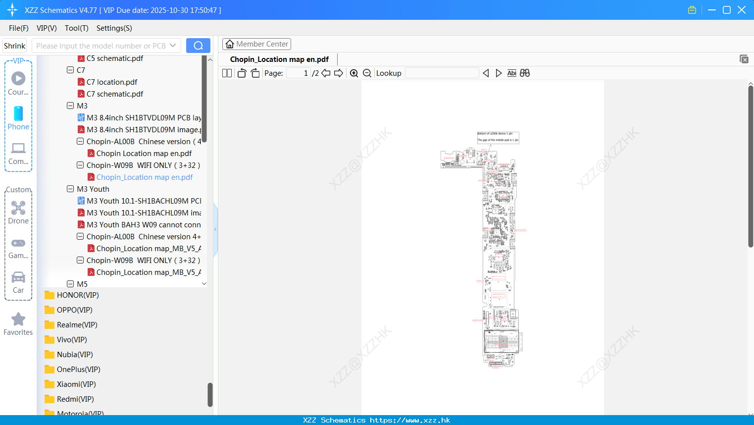Click the Page number field
The width and height of the screenshot is (754, 425).
tap(298, 73)
